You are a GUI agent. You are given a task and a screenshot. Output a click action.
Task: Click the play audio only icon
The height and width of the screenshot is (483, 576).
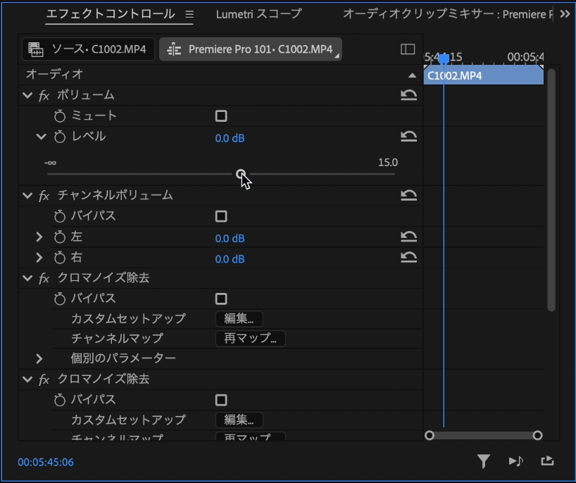tap(515, 461)
